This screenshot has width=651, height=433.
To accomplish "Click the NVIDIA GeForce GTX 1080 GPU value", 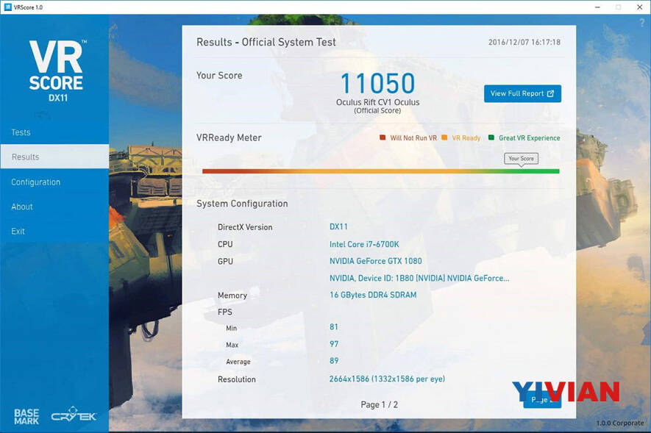I will (x=375, y=261).
